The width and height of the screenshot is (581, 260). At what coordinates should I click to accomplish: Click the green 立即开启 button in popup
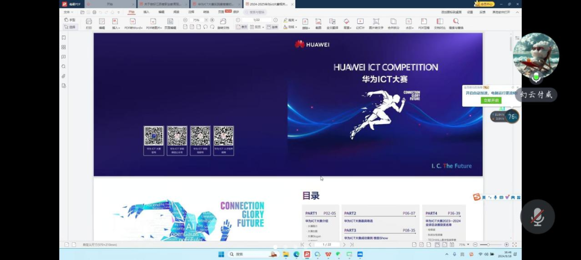pos(491,100)
